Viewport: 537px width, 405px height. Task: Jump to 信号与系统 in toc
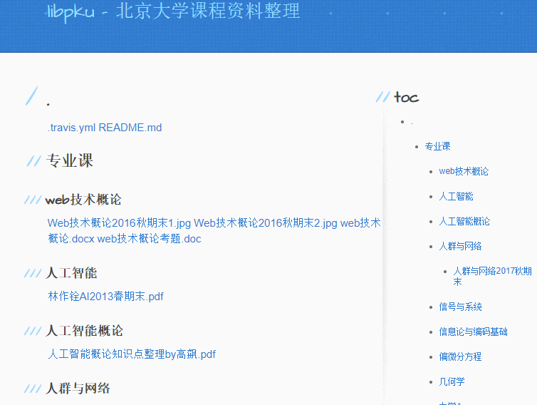point(460,307)
